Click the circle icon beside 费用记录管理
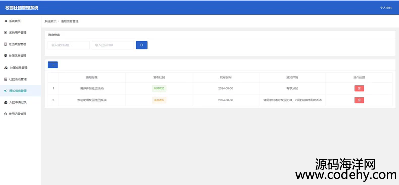The width and height of the screenshot is (399, 185). 6,114
